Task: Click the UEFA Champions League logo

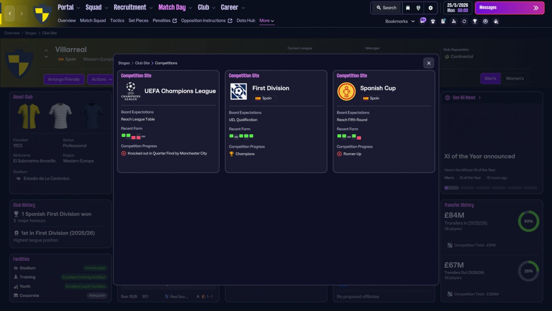Action: click(x=131, y=91)
